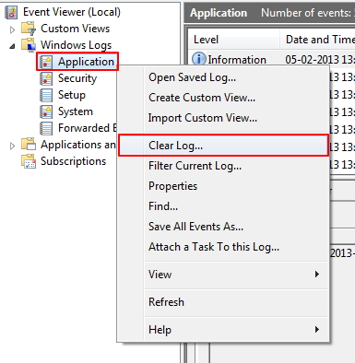The image size is (355, 363).
Task: Choose Save All Events As... entry
Action: (x=223, y=227)
